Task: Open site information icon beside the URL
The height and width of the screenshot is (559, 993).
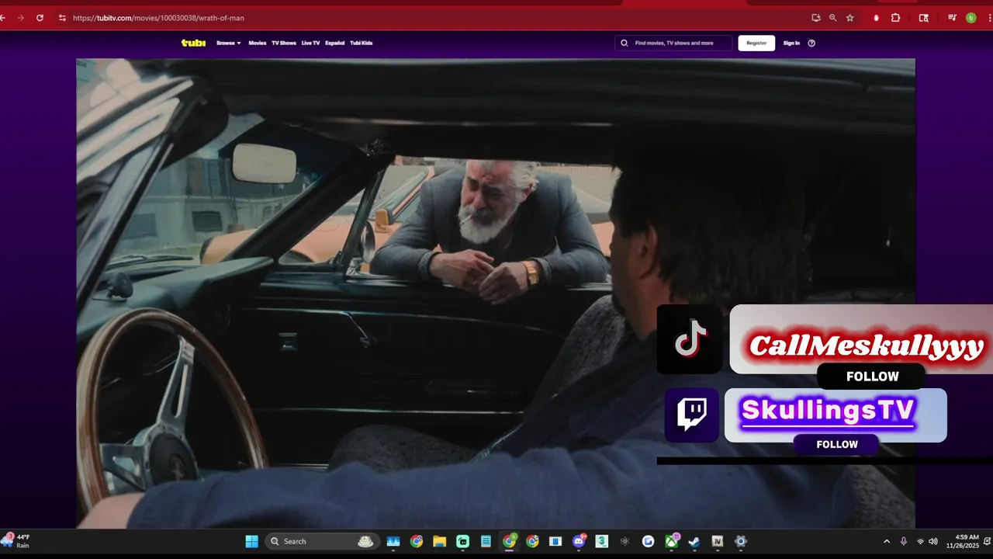Action: point(62,18)
